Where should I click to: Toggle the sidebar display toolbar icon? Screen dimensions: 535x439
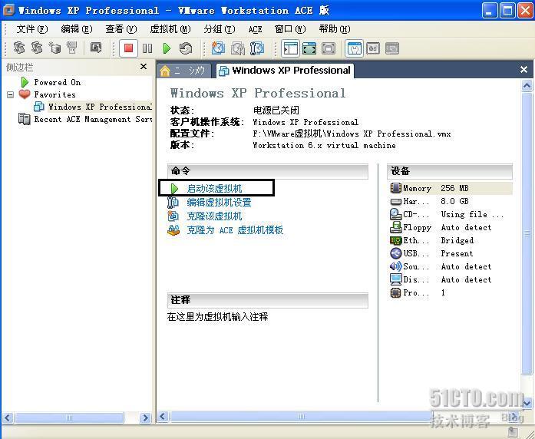tap(290, 48)
